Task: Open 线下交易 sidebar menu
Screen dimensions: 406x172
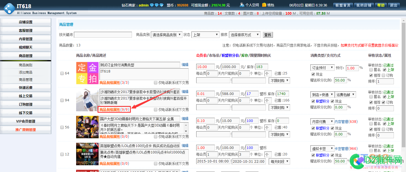Action: (x=26, y=113)
